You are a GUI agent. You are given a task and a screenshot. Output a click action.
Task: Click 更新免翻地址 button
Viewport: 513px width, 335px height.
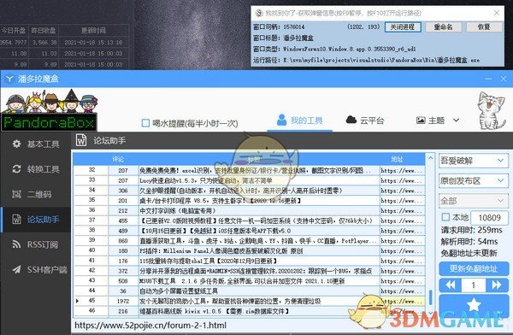474,268
